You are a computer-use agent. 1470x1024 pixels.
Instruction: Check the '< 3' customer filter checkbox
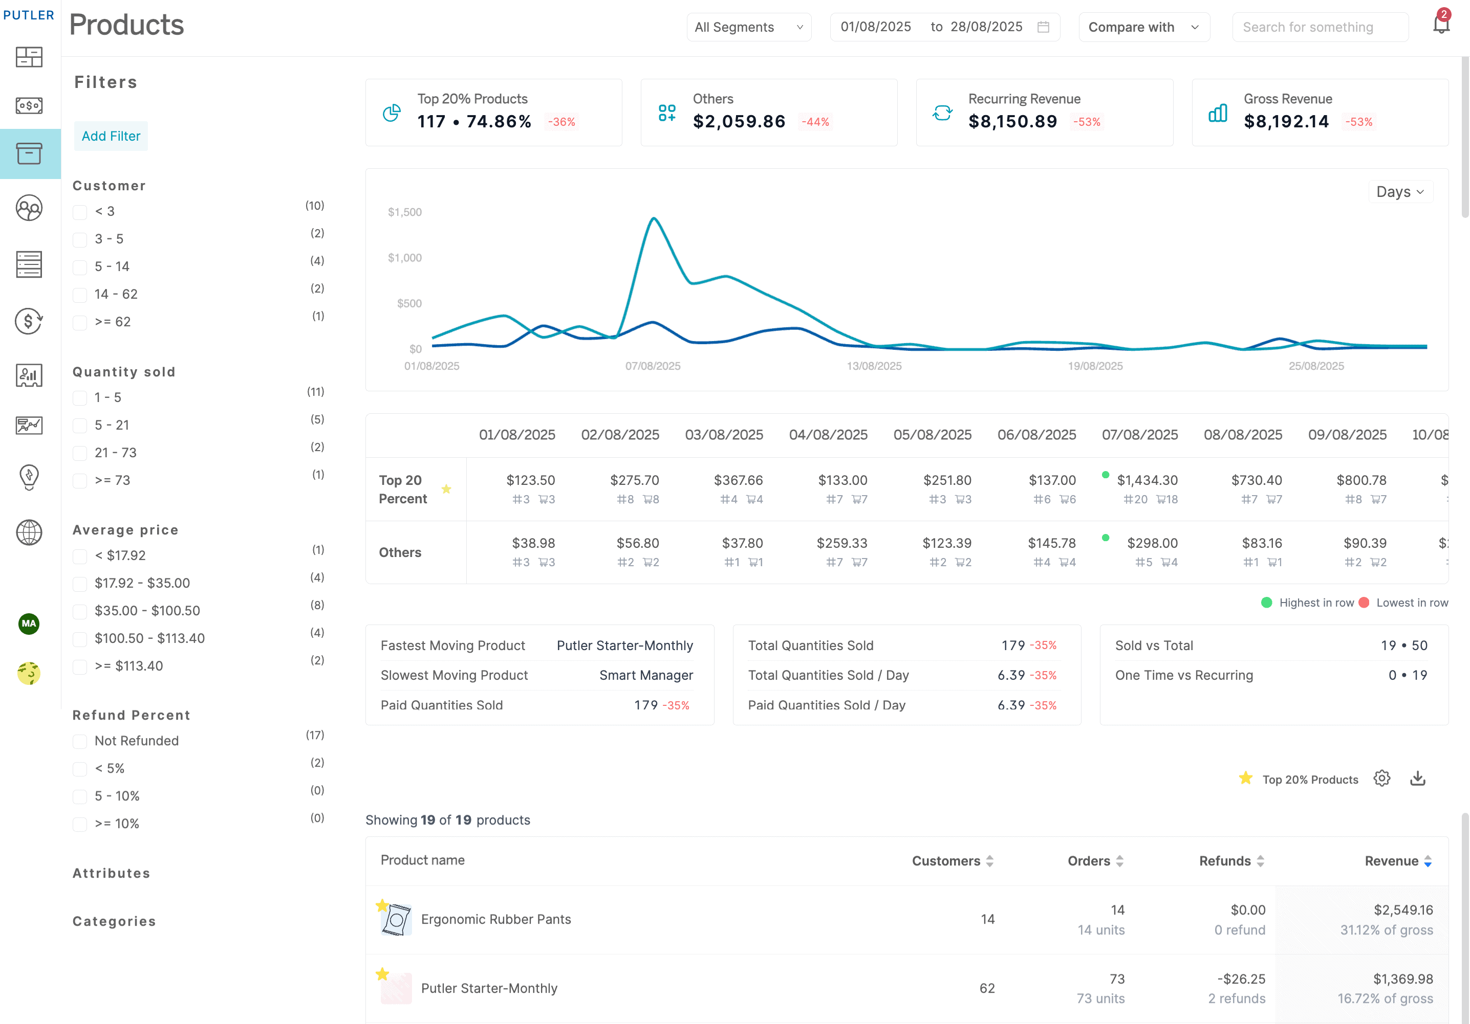coord(79,211)
